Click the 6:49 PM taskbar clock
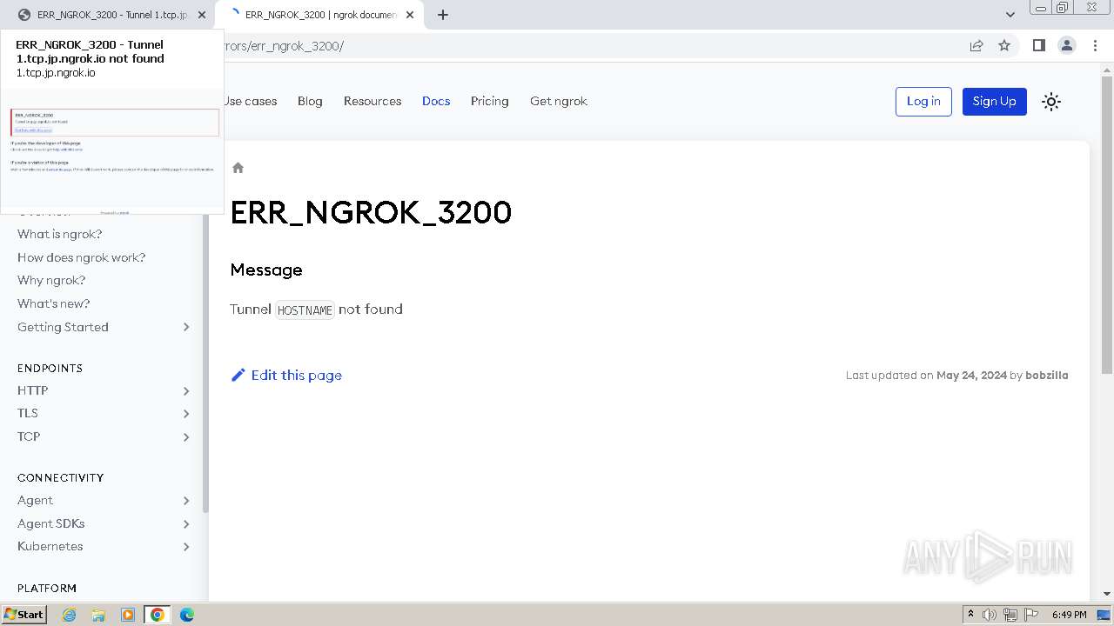 click(x=1069, y=615)
